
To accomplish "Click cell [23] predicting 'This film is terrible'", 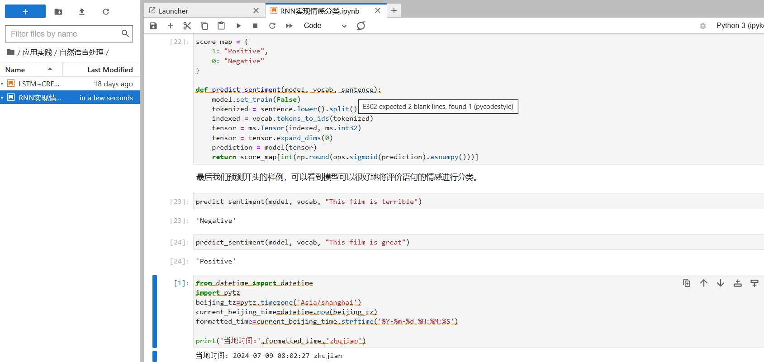I will pyautogui.click(x=479, y=202).
